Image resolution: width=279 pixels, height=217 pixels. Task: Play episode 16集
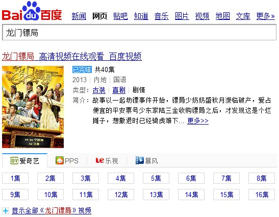262,195
